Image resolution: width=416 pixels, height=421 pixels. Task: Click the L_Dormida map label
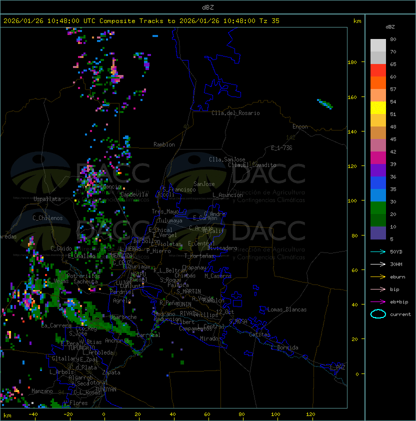(284, 347)
